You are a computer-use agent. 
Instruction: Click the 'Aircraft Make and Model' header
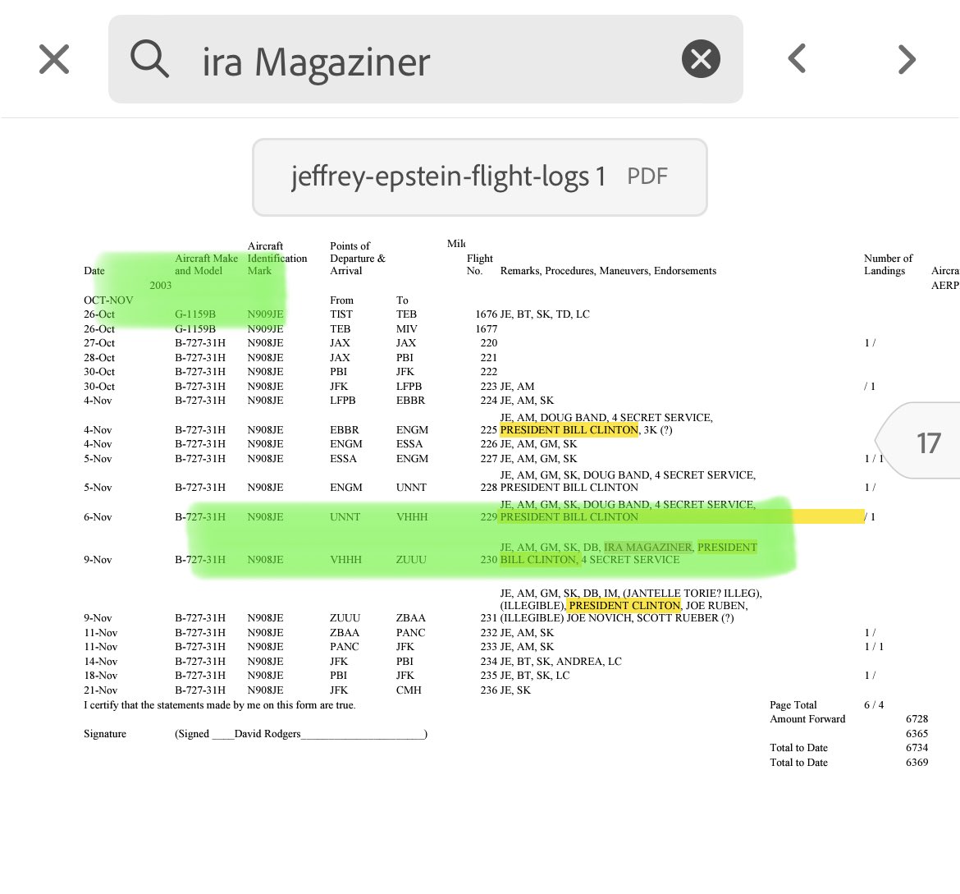pos(206,264)
